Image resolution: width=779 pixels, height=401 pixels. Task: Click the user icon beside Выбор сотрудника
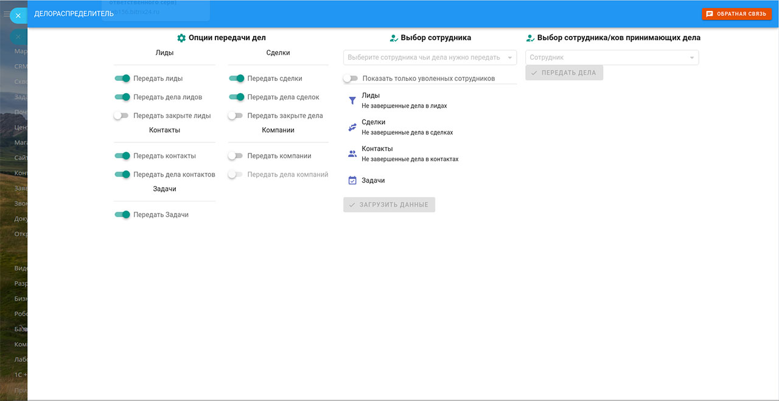click(x=394, y=38)
